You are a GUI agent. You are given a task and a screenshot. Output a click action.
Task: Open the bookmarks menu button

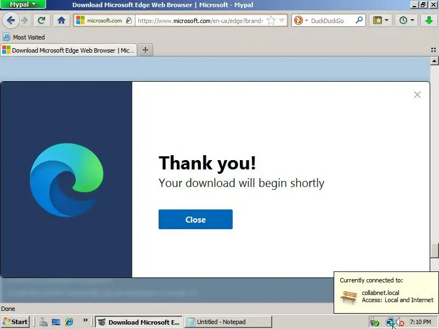tap(380, 20)
